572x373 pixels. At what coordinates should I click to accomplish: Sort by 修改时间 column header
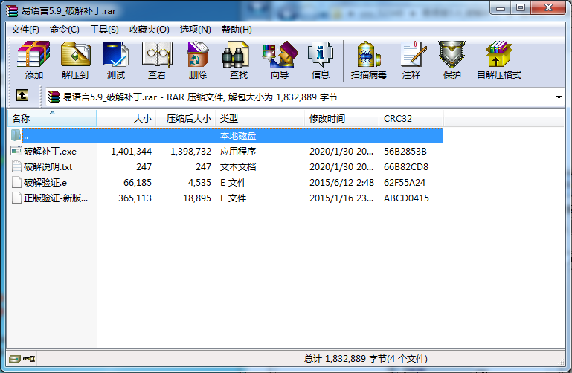tap(342, 118)
